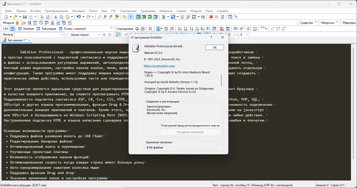Open the Сравнение menu
This screenshot has width=357, height=188.
point(148,11)
